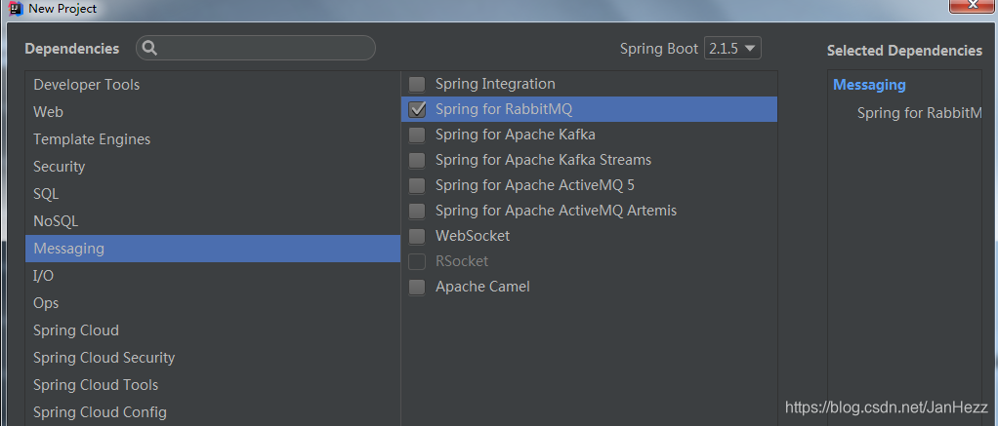Focus the dependencies search field
This screenshot has height=426, width=998.
(x=255, y=48)
